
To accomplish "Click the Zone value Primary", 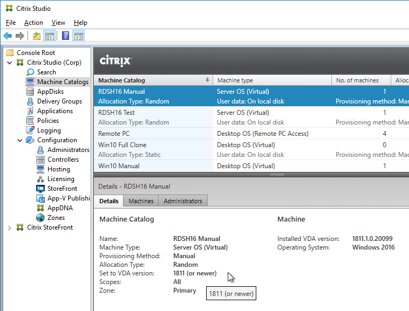I will click(185, 291).
